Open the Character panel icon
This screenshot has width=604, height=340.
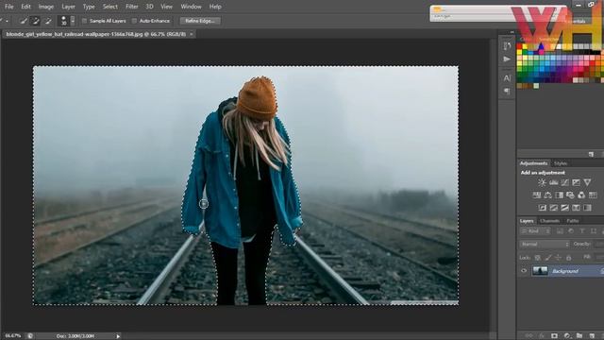point(507,78)
